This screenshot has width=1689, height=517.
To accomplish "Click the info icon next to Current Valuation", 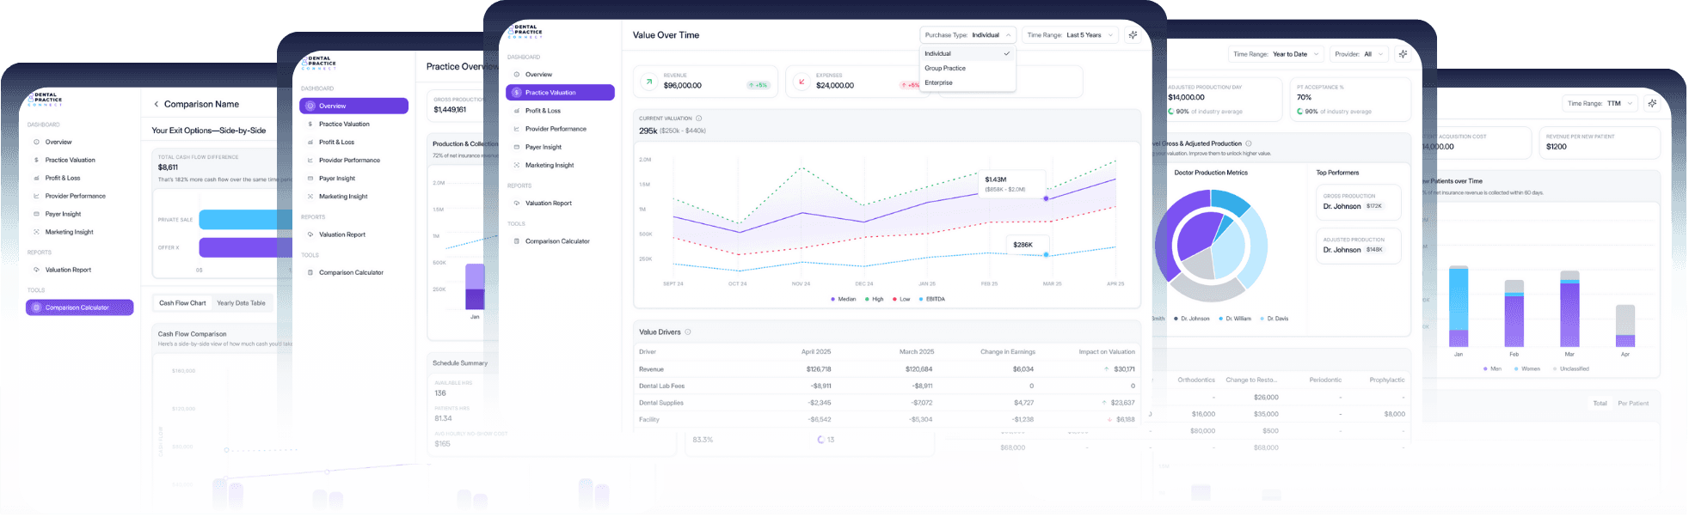I will coord(698,119).
